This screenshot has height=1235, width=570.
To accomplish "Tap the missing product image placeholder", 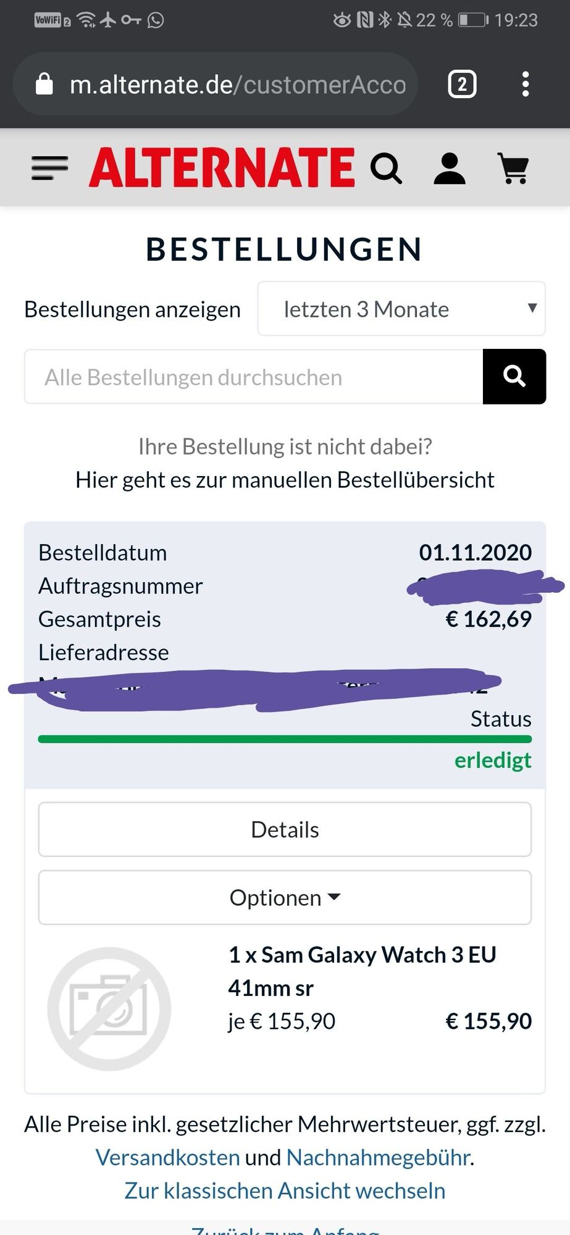I will click(x=109, y=1008).
